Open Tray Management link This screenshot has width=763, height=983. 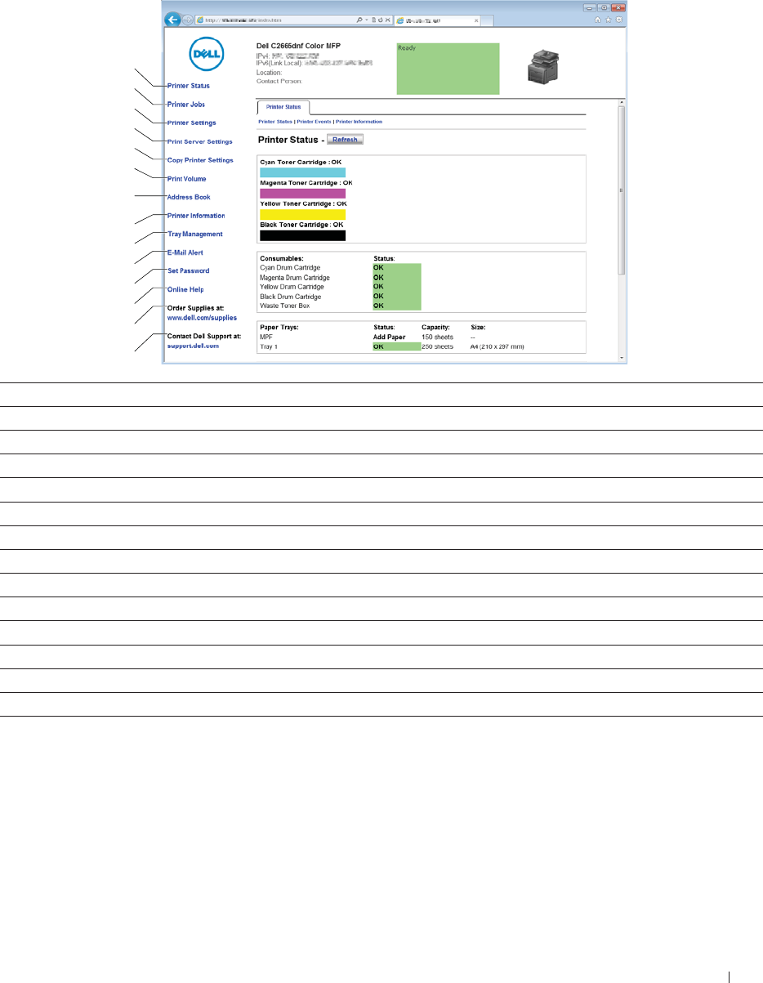[x=194, y=234]
